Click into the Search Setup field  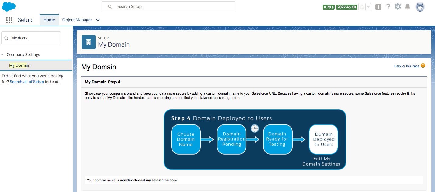169,7
